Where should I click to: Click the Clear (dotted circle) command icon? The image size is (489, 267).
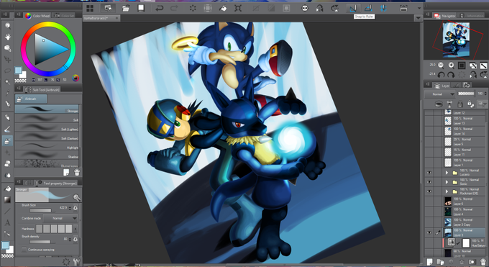[193, 9]
